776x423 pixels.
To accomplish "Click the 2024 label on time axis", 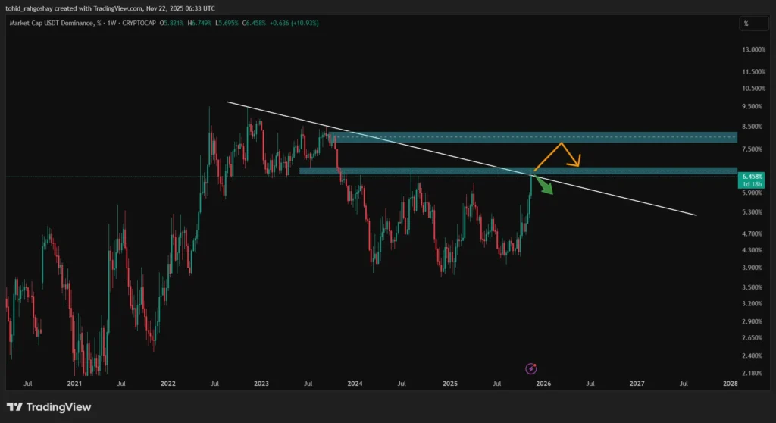I will point(355,384).
